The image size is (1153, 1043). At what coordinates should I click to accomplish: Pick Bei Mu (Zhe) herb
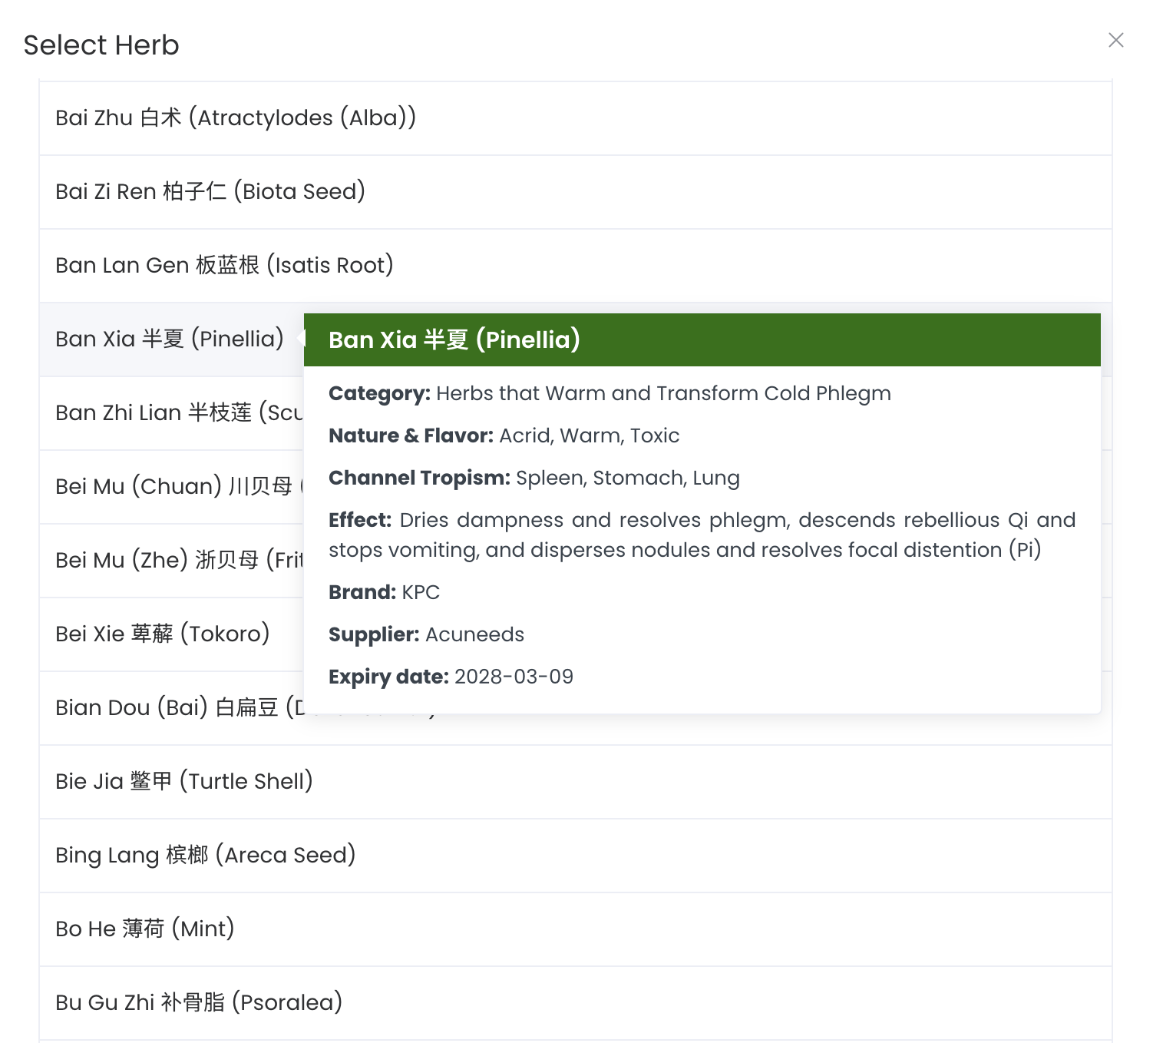coord(178,561)
